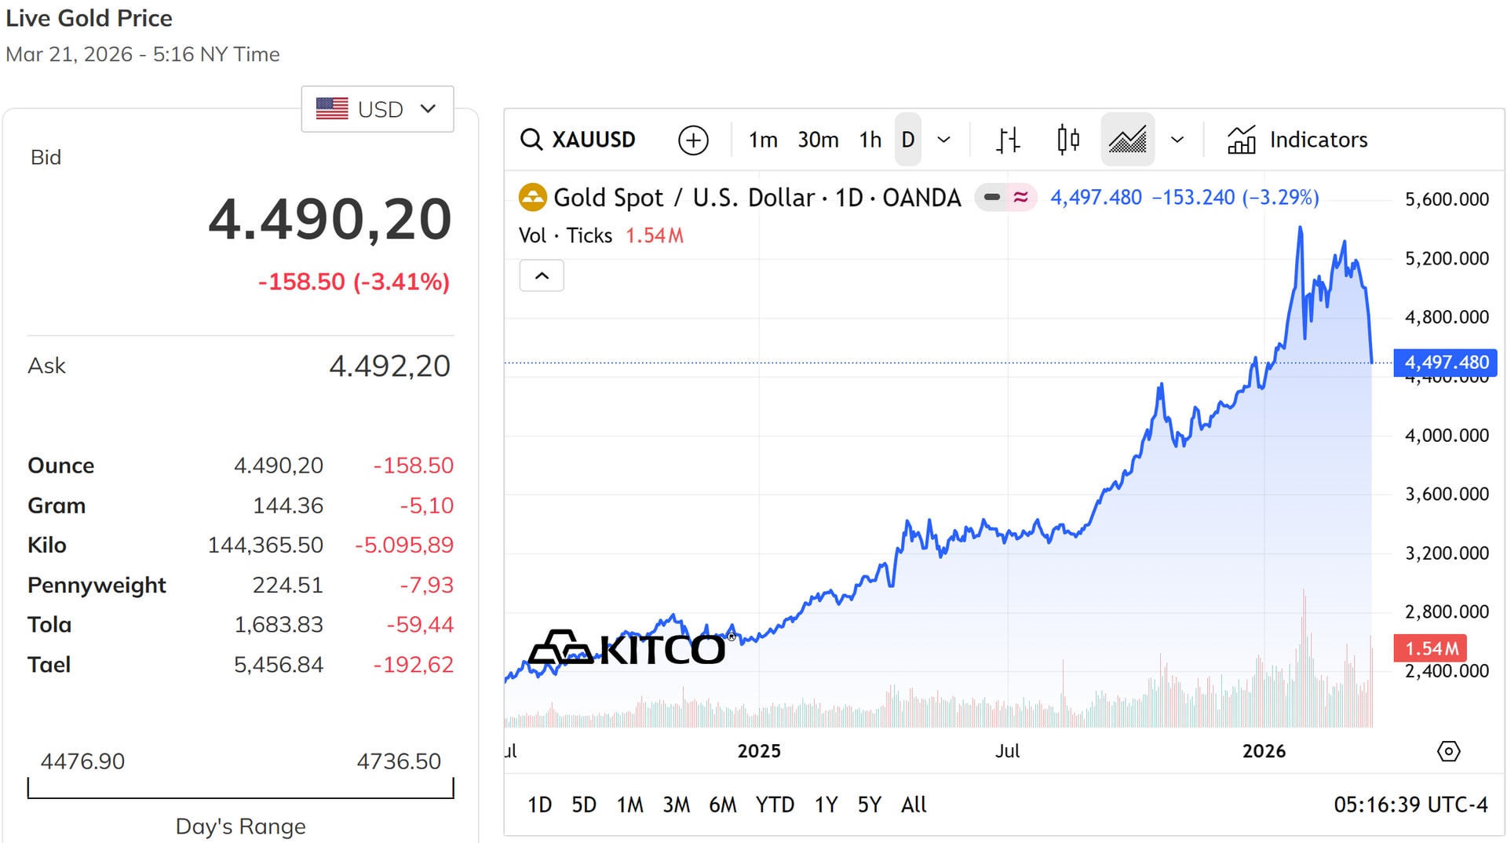
Task: Select the candlestick chart style icon
Action: pos(1067,140)
